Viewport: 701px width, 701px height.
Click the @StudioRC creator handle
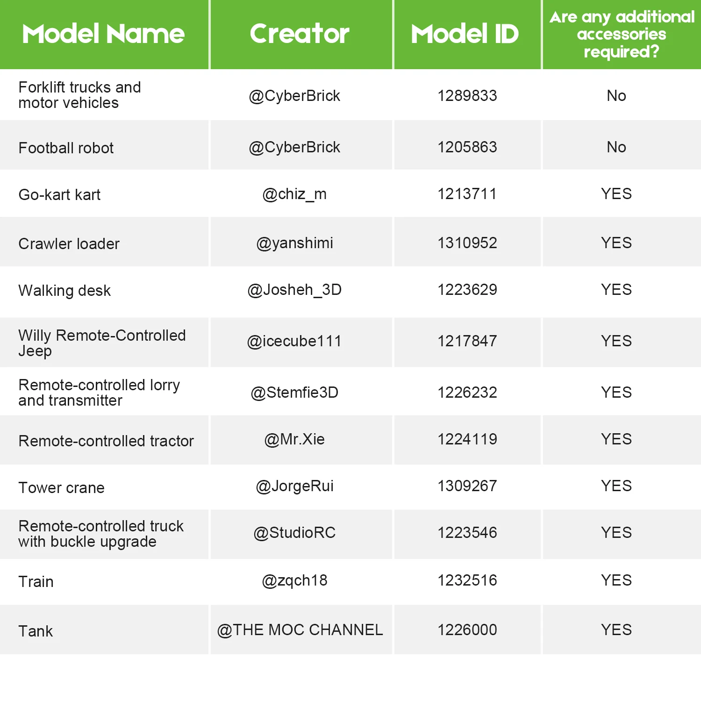coord(294,533)
